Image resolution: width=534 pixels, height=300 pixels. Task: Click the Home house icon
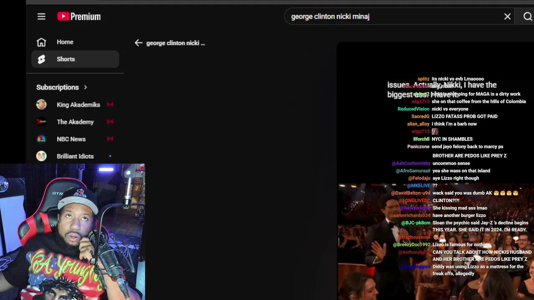click(x=41, y=42)
